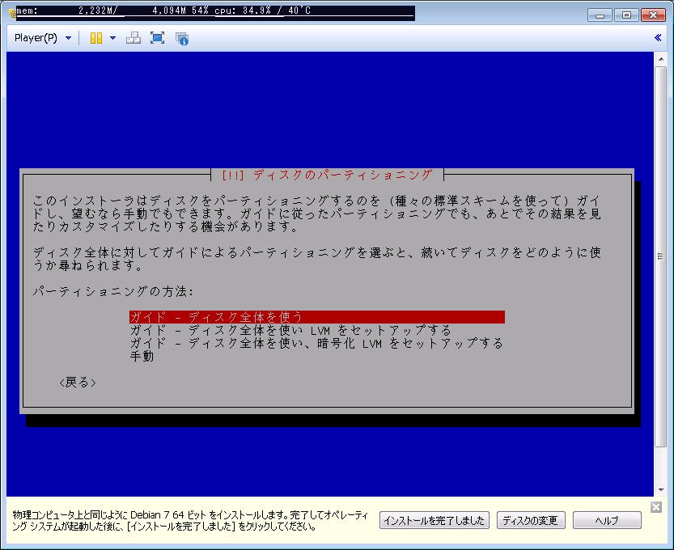Minimize the VMware Player window

point(600,15)
